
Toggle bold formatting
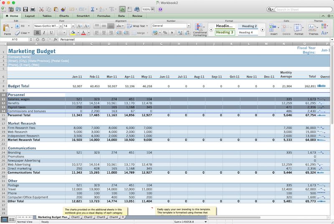37,33
